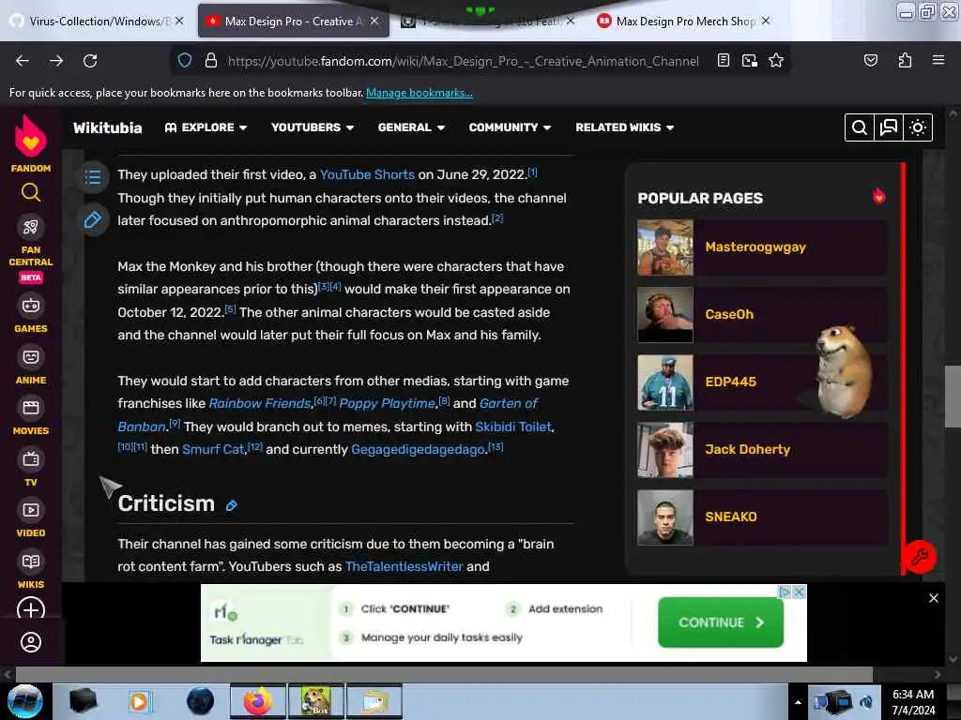Expand the General dropdown

click(x=411, y=127)
